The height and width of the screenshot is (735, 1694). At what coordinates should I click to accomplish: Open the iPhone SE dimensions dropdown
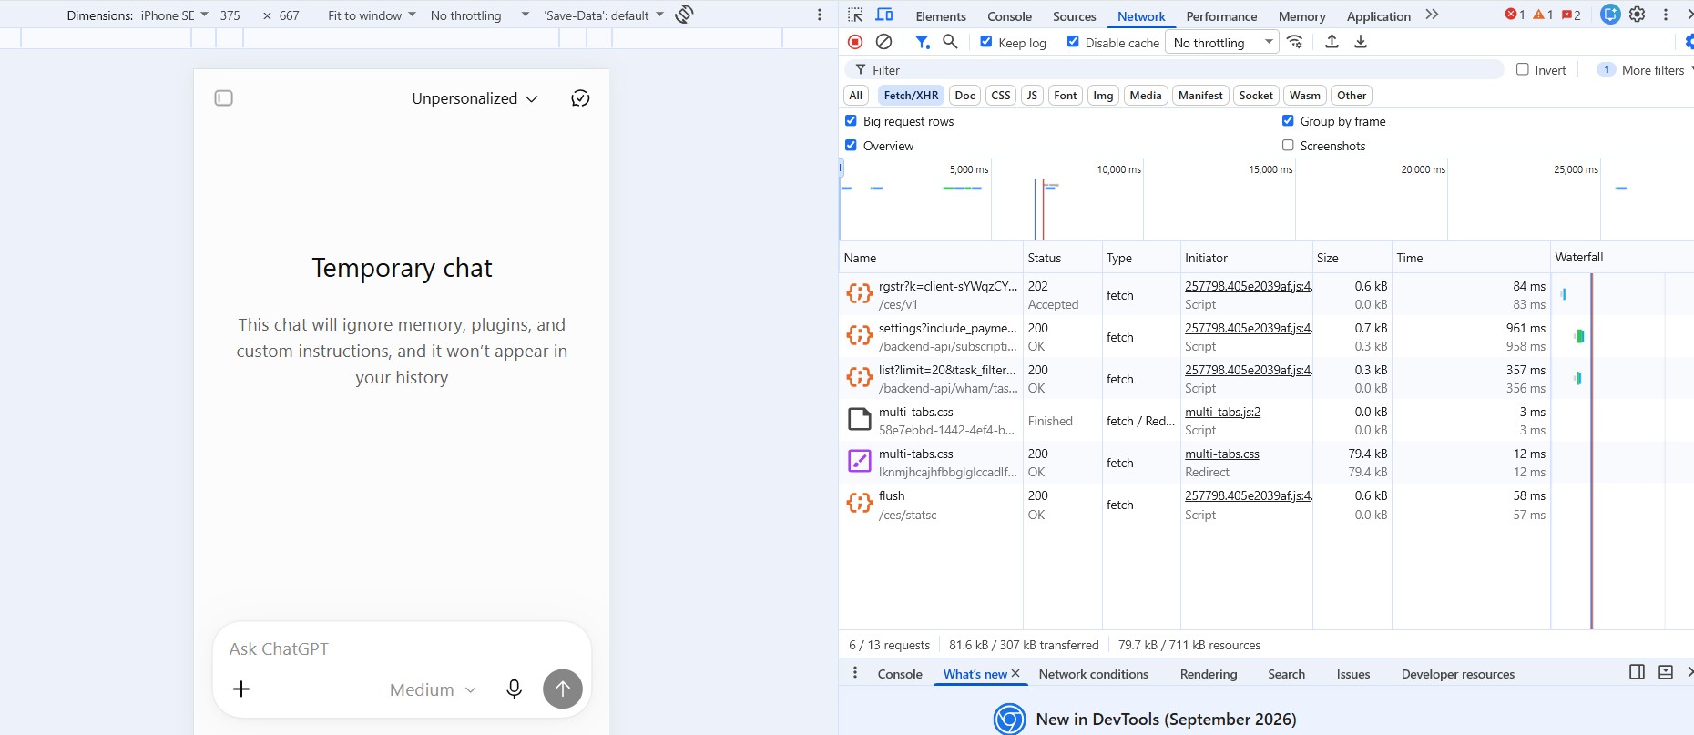[x=175, y=15]
